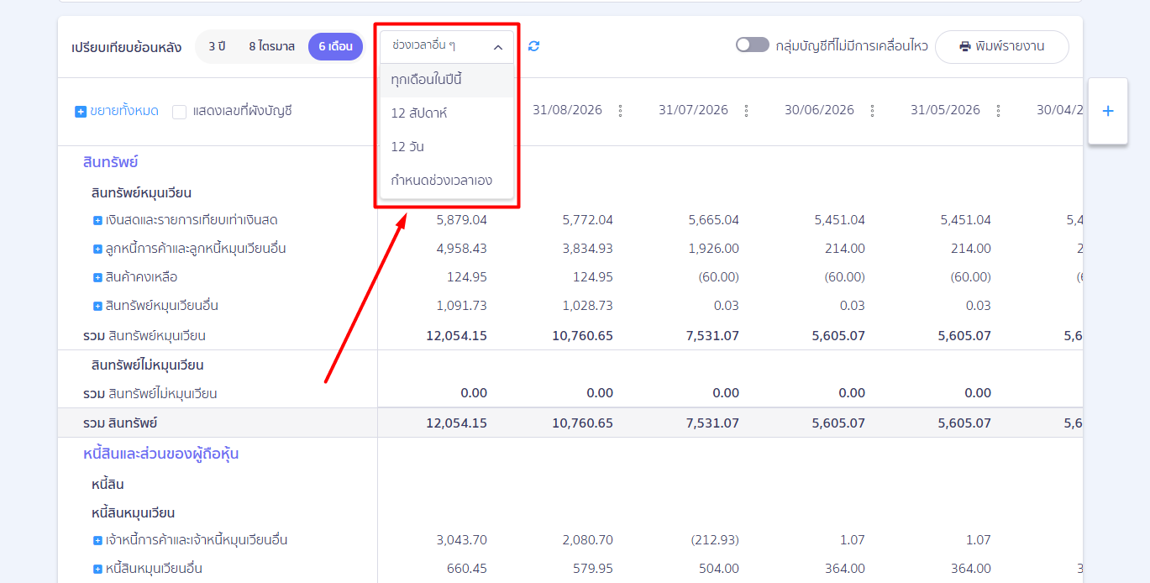Click the หนี้สินหมุนเวียน subheading

click(134, 513)
